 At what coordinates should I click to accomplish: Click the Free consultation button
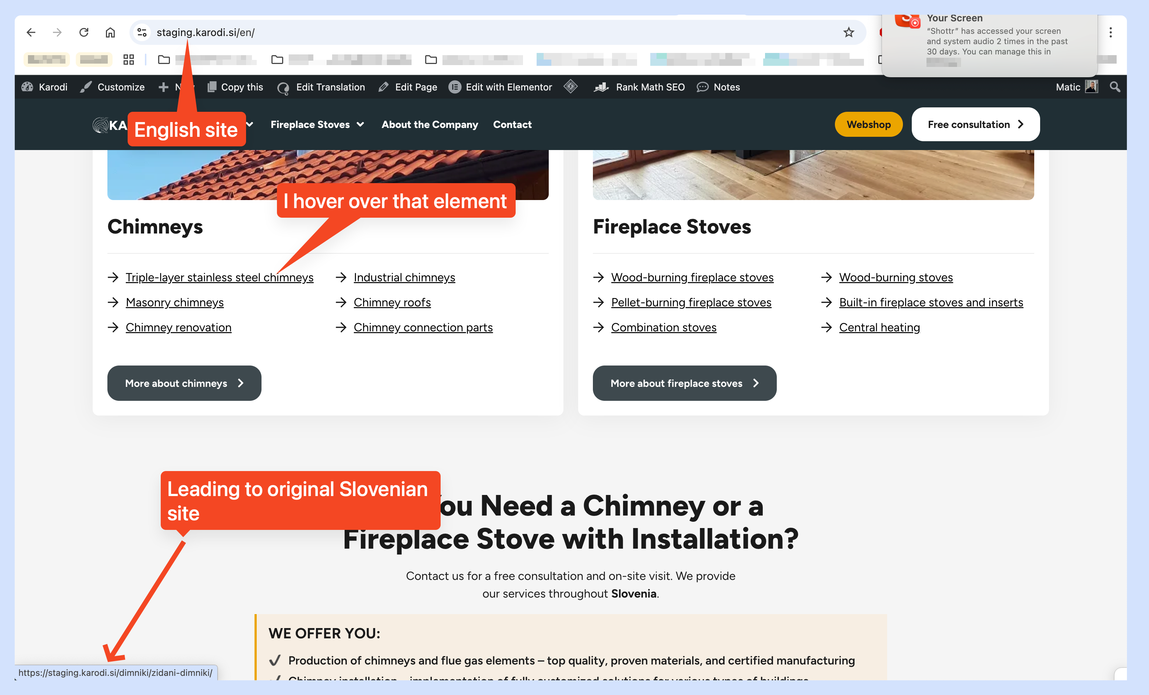click(975, 124)
